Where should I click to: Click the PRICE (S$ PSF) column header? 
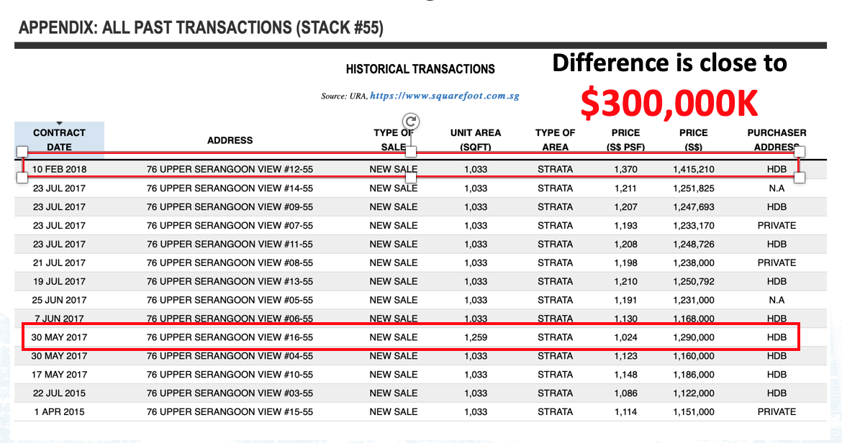click(625, 140)
